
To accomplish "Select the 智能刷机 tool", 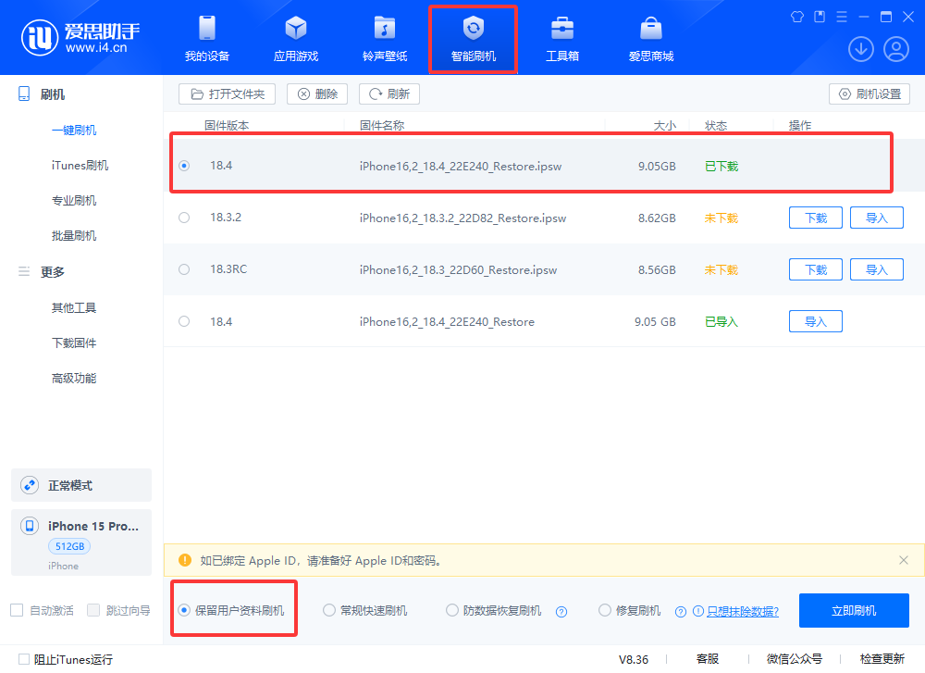I will tap(473, 39).
